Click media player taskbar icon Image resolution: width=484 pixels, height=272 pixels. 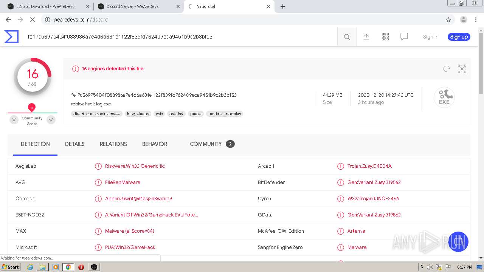tap(56, 267)
